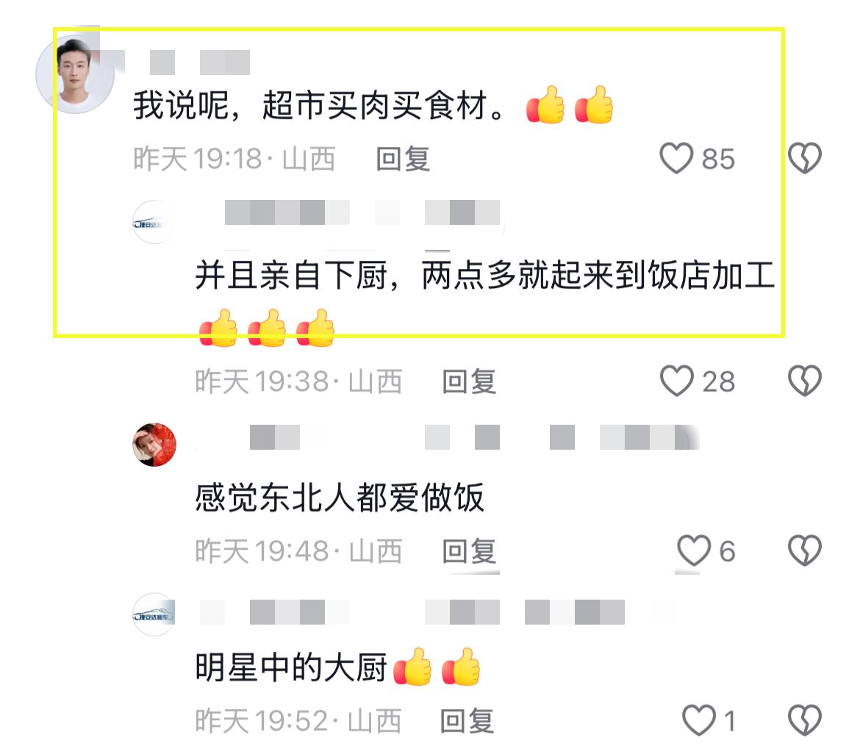Reply to the comment posted 昨天 19:18

[403, 159]
